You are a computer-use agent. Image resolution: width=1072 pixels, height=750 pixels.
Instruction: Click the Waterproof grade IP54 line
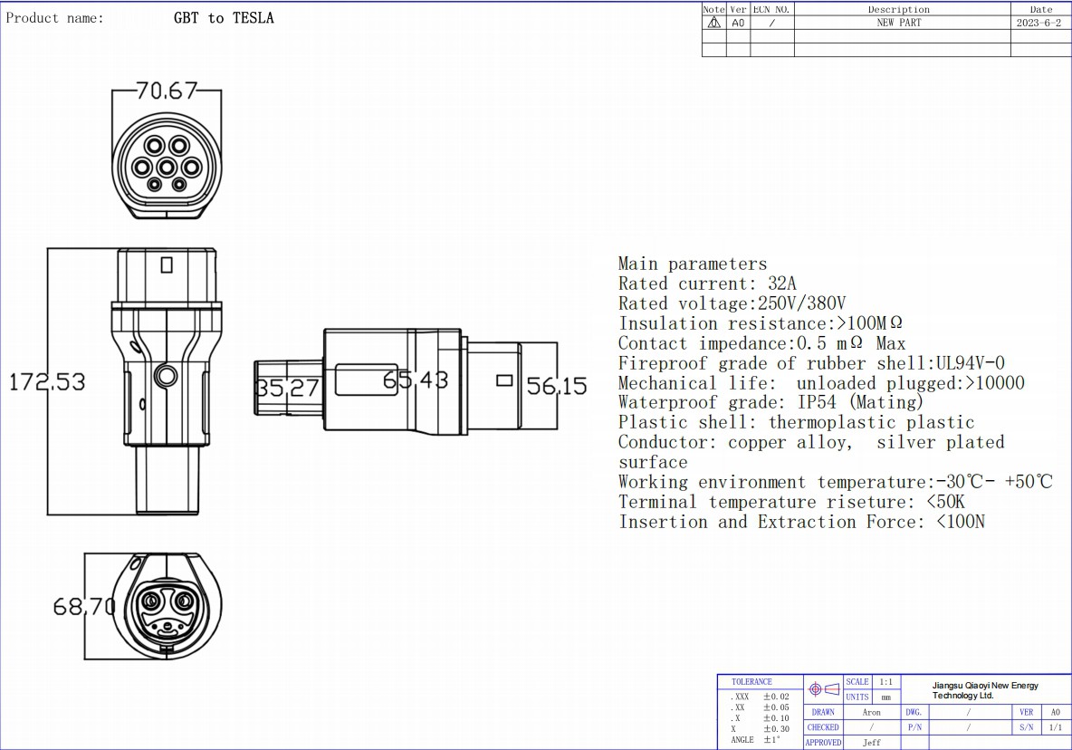tap(770, 402)
